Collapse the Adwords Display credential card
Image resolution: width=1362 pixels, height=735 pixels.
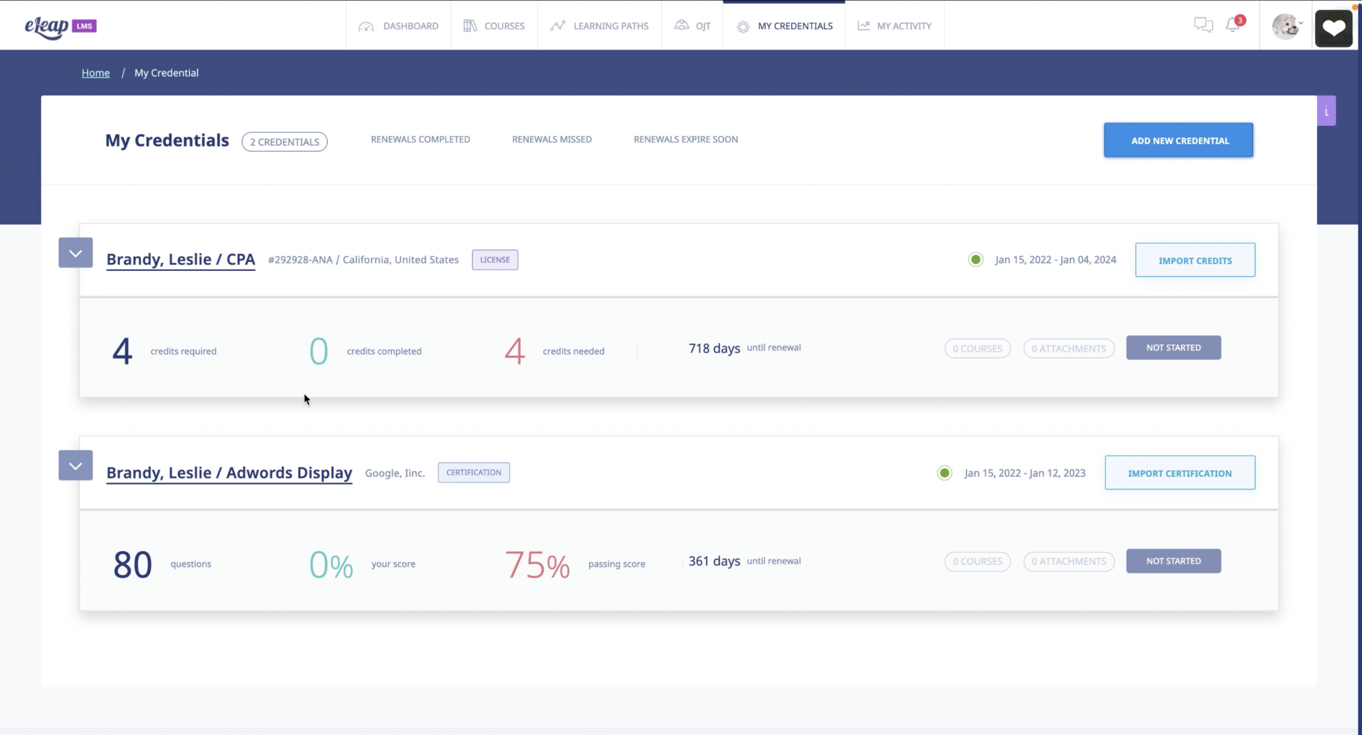point(75,465)
